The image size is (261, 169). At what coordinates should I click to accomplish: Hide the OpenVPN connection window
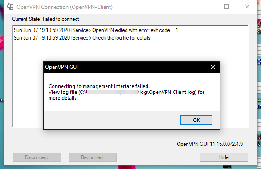coord(224,157)
